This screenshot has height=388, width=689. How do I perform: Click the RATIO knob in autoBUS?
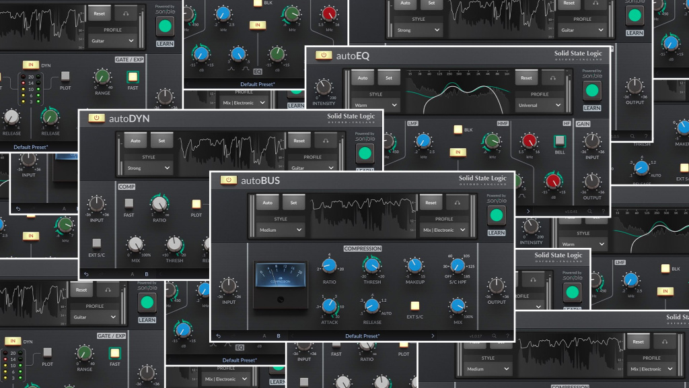pyautogui.click(x=329, y=265)
